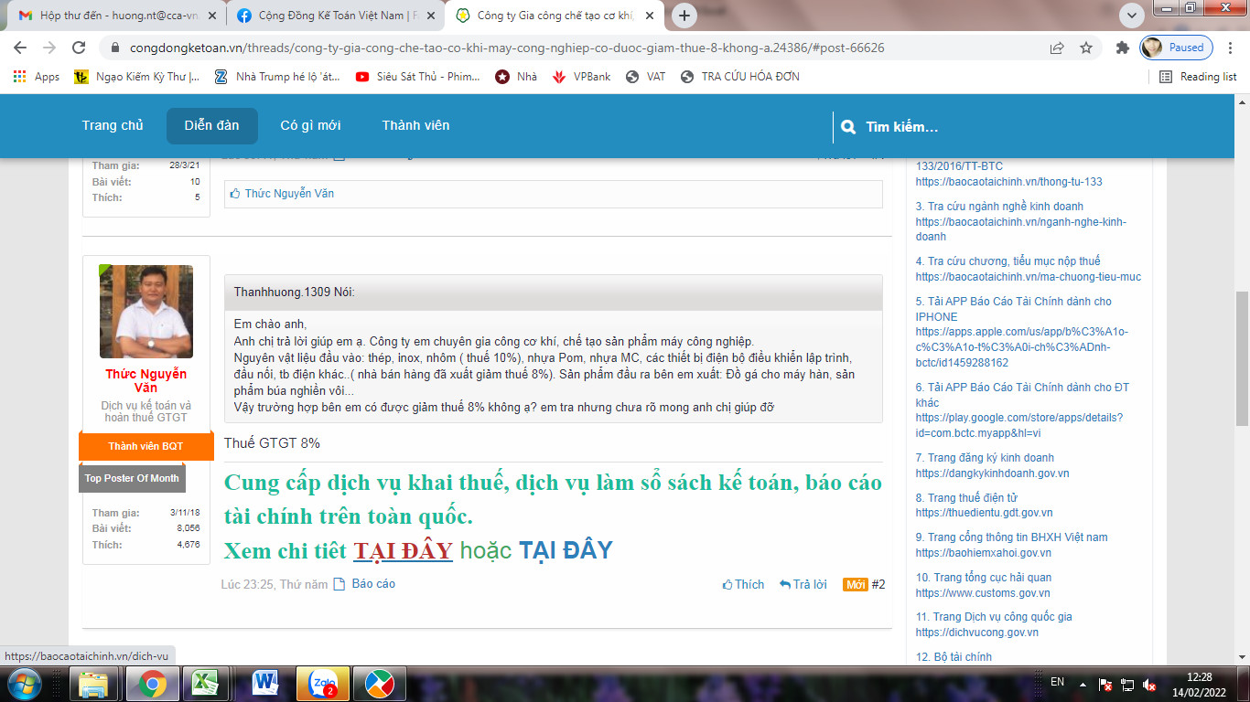The height and width of the screenshot is (702, 1250).
Task: Go to Diễn đàn menu item
Action: [211, 126]
